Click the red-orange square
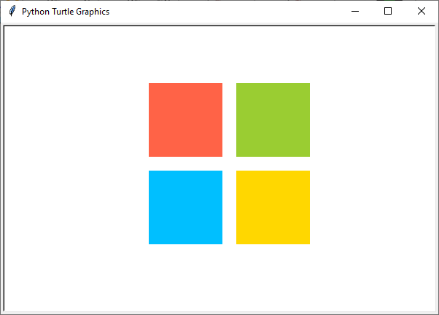Viewport: 439px width, 315px height. coord(185,120)
